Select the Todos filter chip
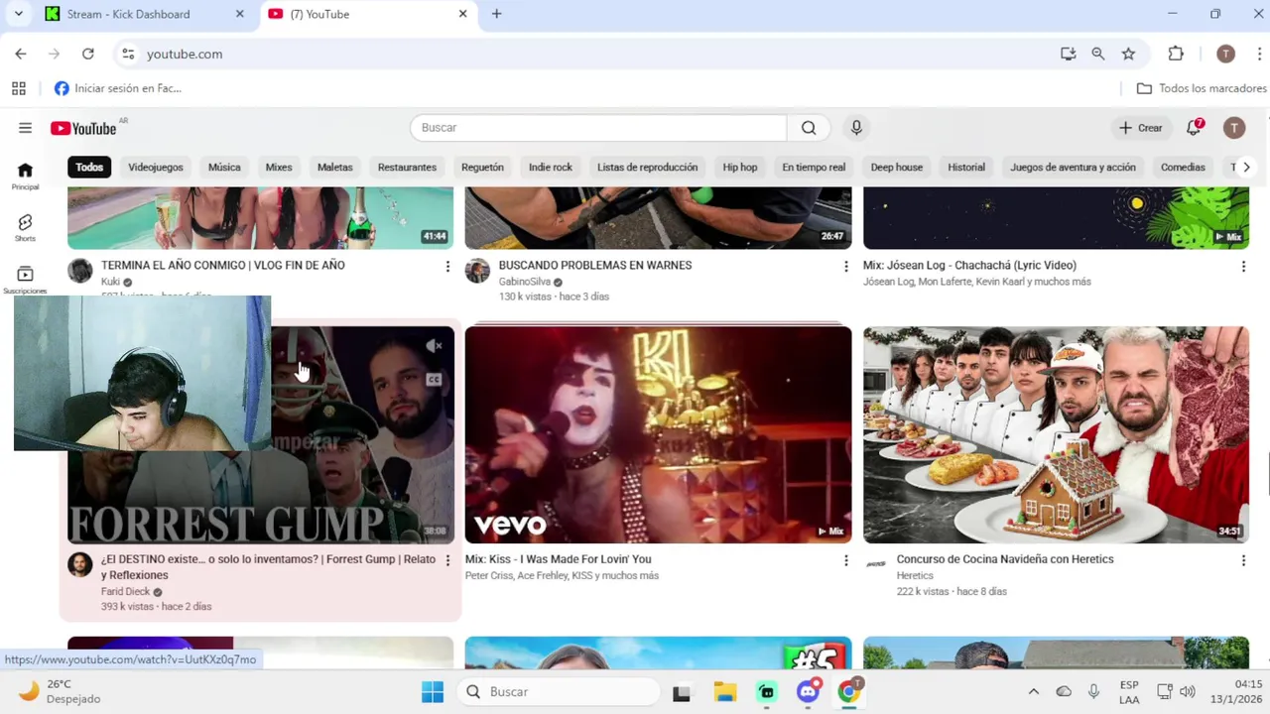 point(89,168)
